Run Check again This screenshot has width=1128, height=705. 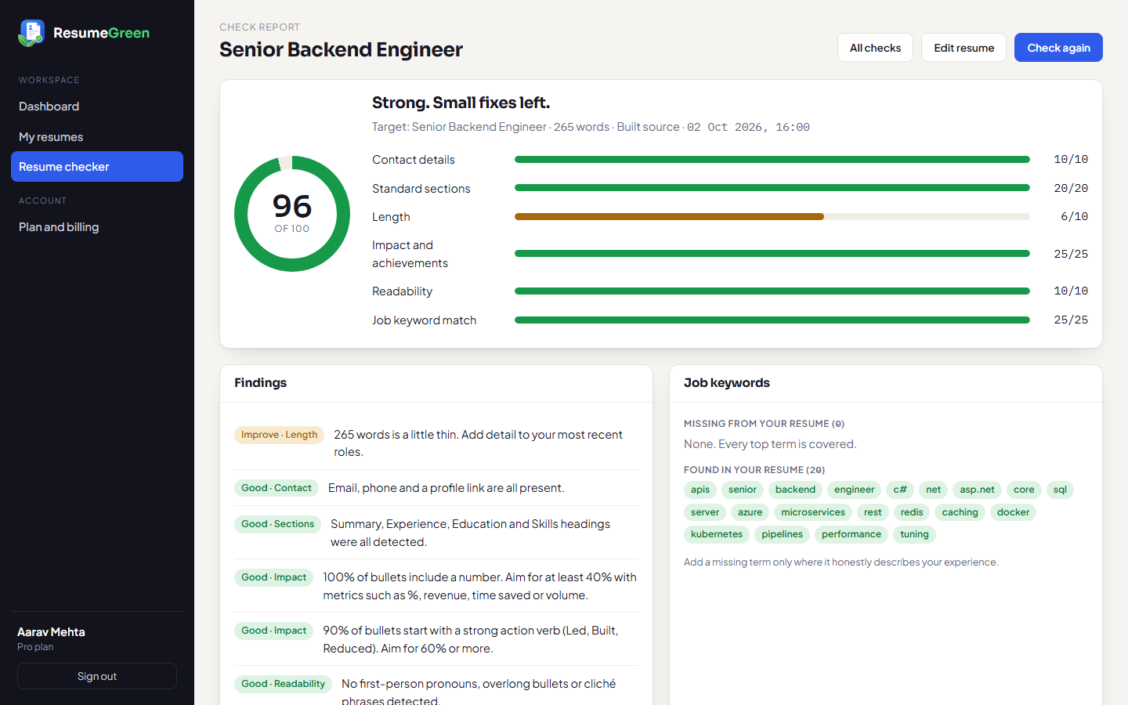(1058, 48)
